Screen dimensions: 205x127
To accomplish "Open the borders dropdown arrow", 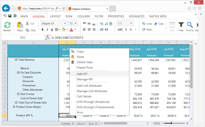I will [60, 30].
